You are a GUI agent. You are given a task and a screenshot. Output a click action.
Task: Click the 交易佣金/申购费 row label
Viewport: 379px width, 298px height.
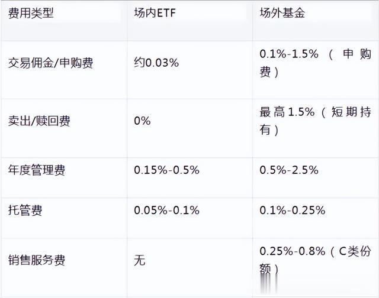tap(51, 62)
